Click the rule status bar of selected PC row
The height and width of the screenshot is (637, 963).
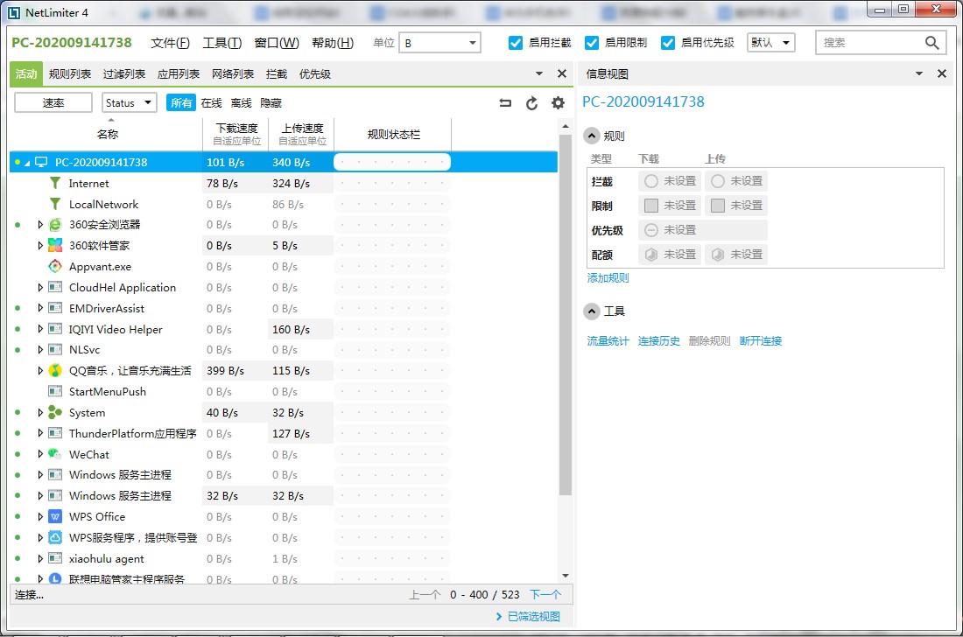click(391, 162)
